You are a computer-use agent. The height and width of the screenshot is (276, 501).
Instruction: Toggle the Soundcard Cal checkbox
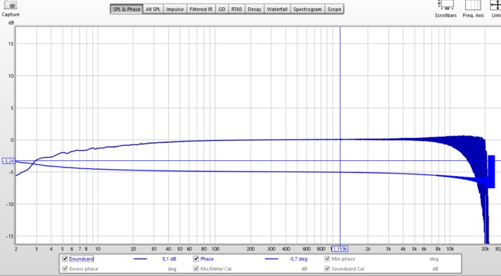(x=327, y=269)
